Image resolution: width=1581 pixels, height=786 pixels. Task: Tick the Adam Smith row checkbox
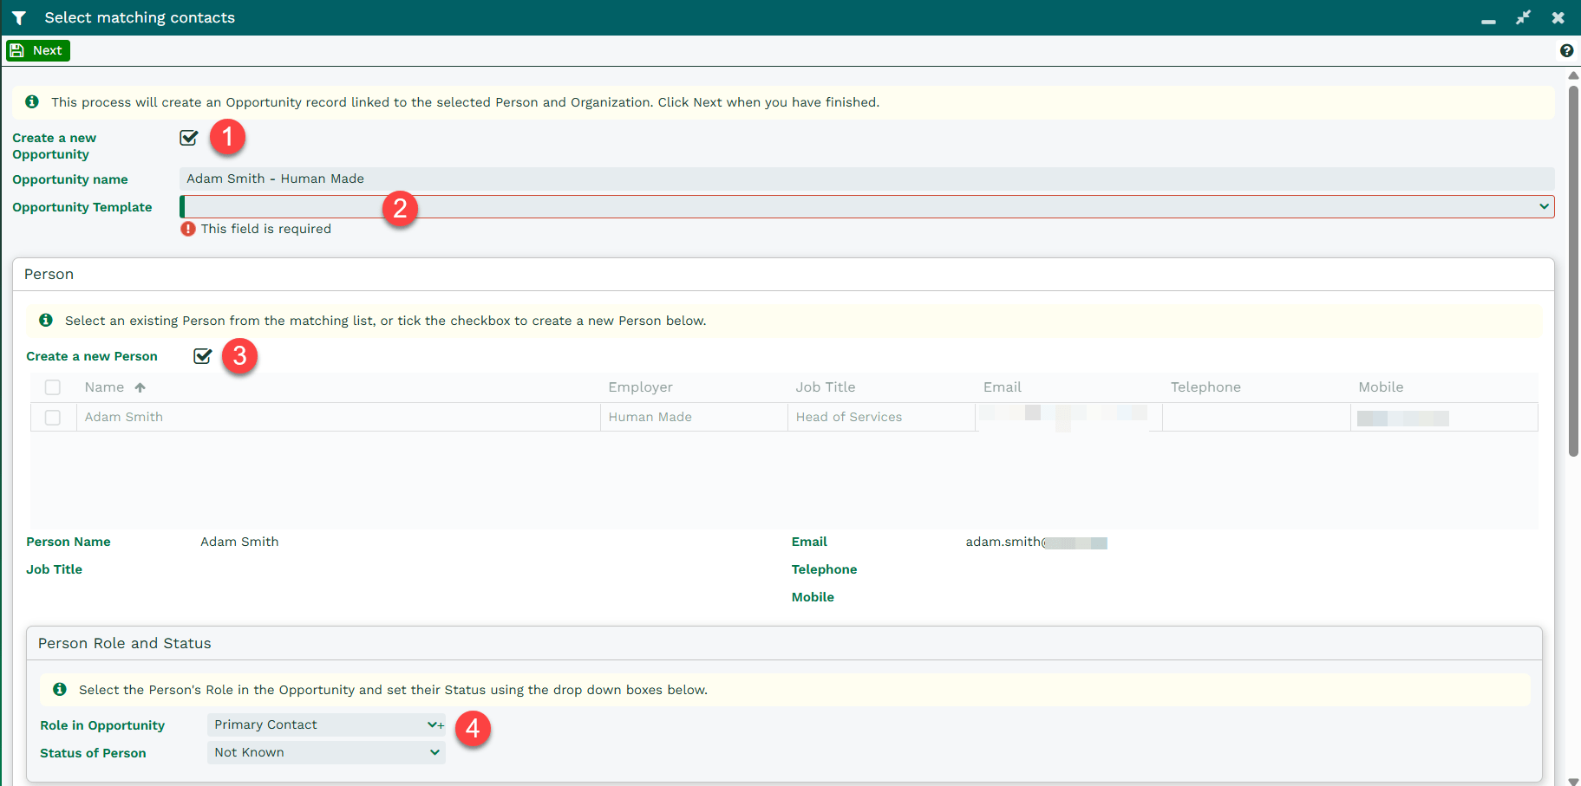tap(53, 418)
